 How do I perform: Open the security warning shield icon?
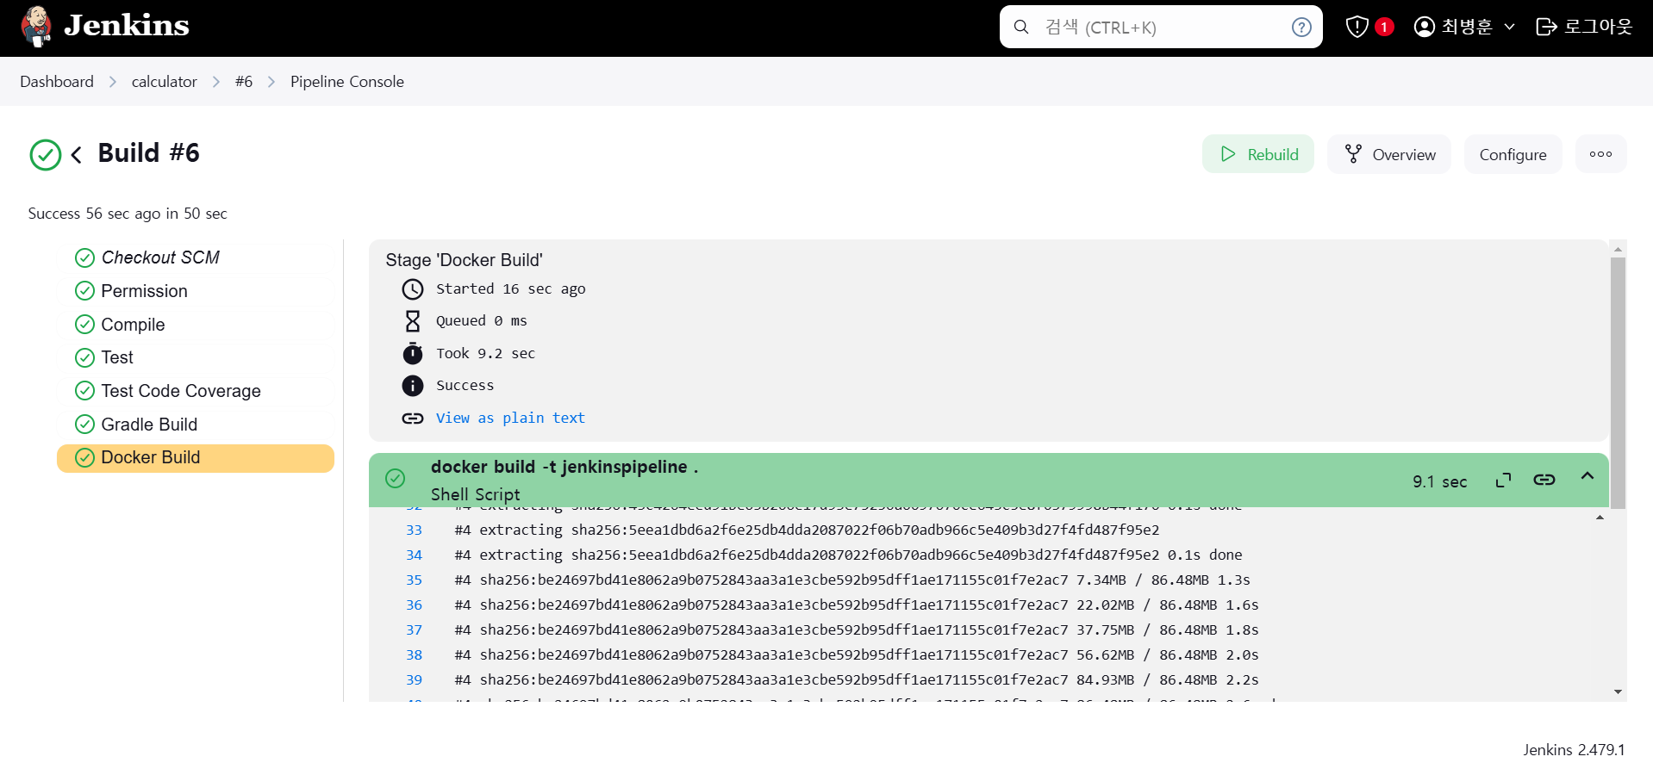(x=1357, y=27)
